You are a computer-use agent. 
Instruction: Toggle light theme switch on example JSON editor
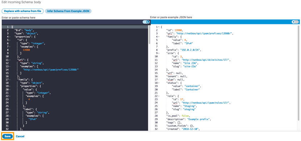click(x=295, y=22)
